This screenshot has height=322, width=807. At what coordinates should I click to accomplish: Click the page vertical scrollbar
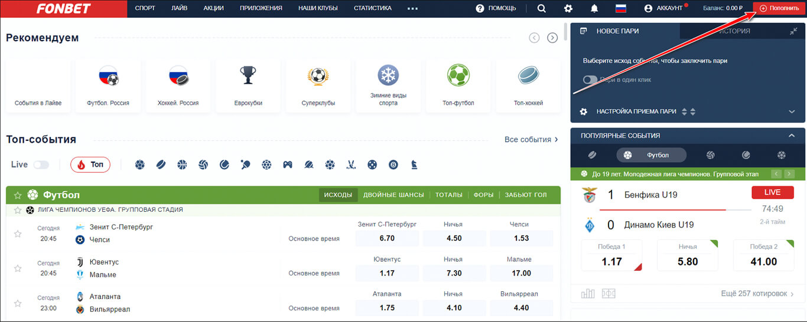coord(566,32)
